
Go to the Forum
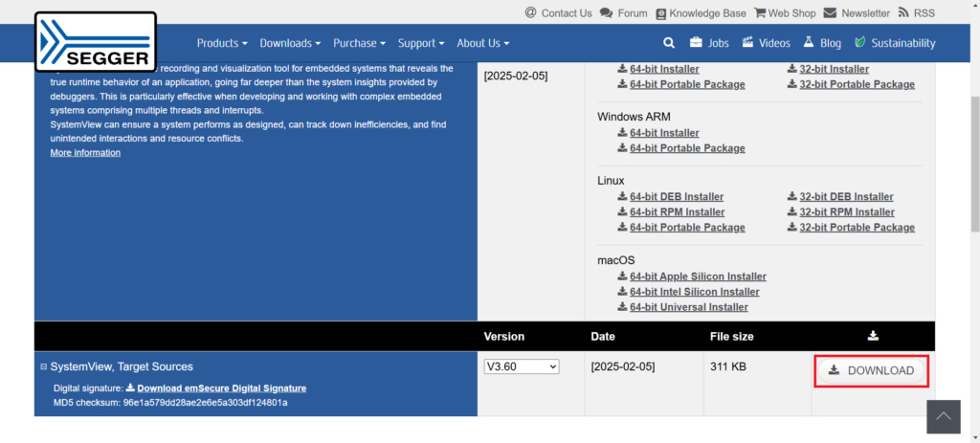point(623,13)
